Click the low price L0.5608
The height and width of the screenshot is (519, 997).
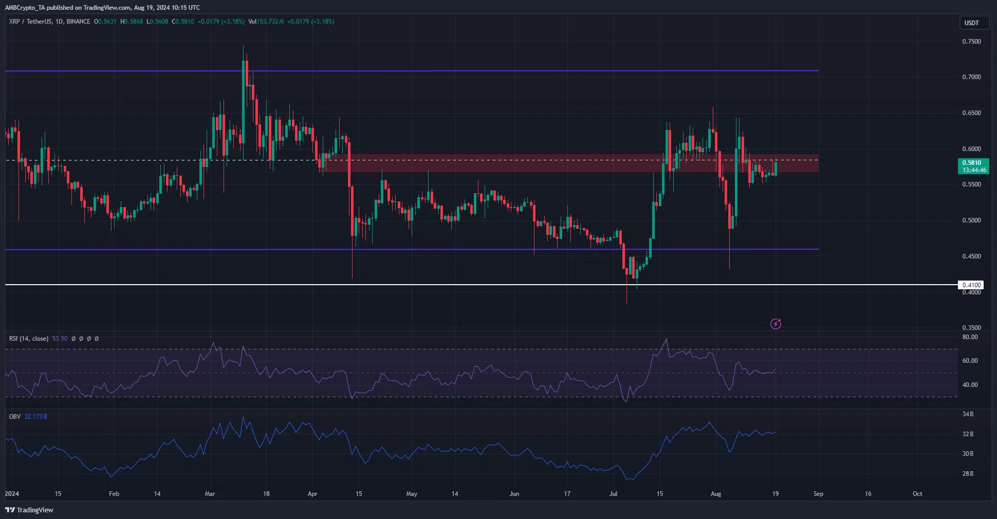[157, 22]
